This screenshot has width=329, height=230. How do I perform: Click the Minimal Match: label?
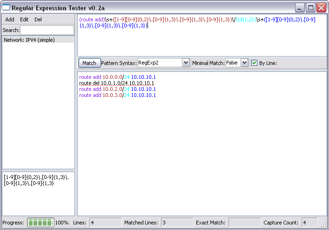pyautogui.click(x=208, y=63)
